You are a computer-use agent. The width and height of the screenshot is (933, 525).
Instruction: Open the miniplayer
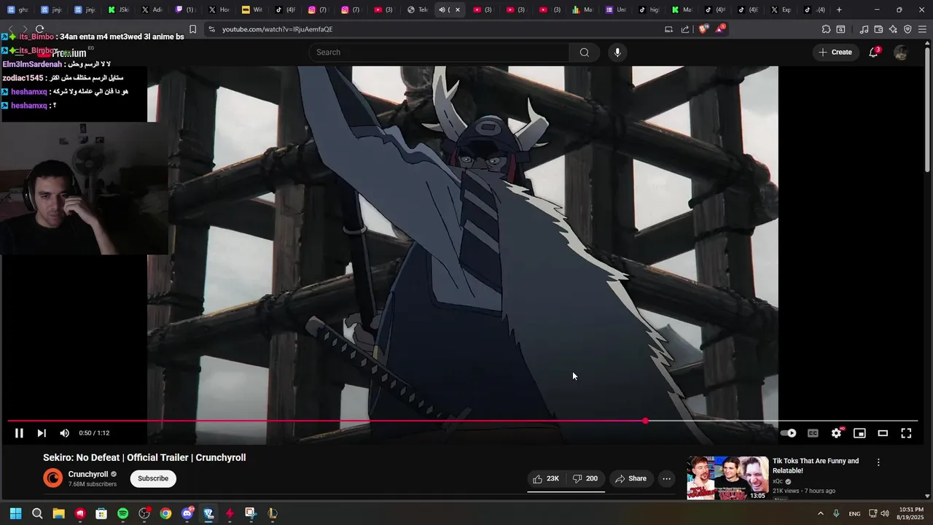859,433
